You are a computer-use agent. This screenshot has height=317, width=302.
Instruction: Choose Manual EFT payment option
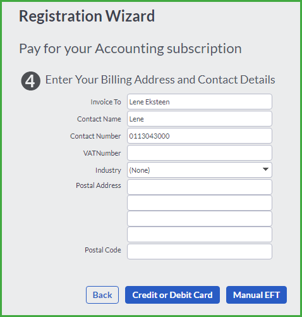tap(257, 295)
